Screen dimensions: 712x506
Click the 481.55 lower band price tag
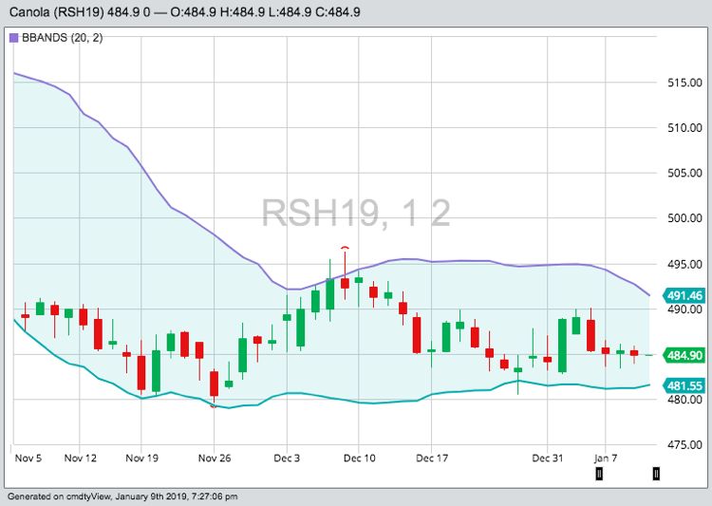[684, 386]
